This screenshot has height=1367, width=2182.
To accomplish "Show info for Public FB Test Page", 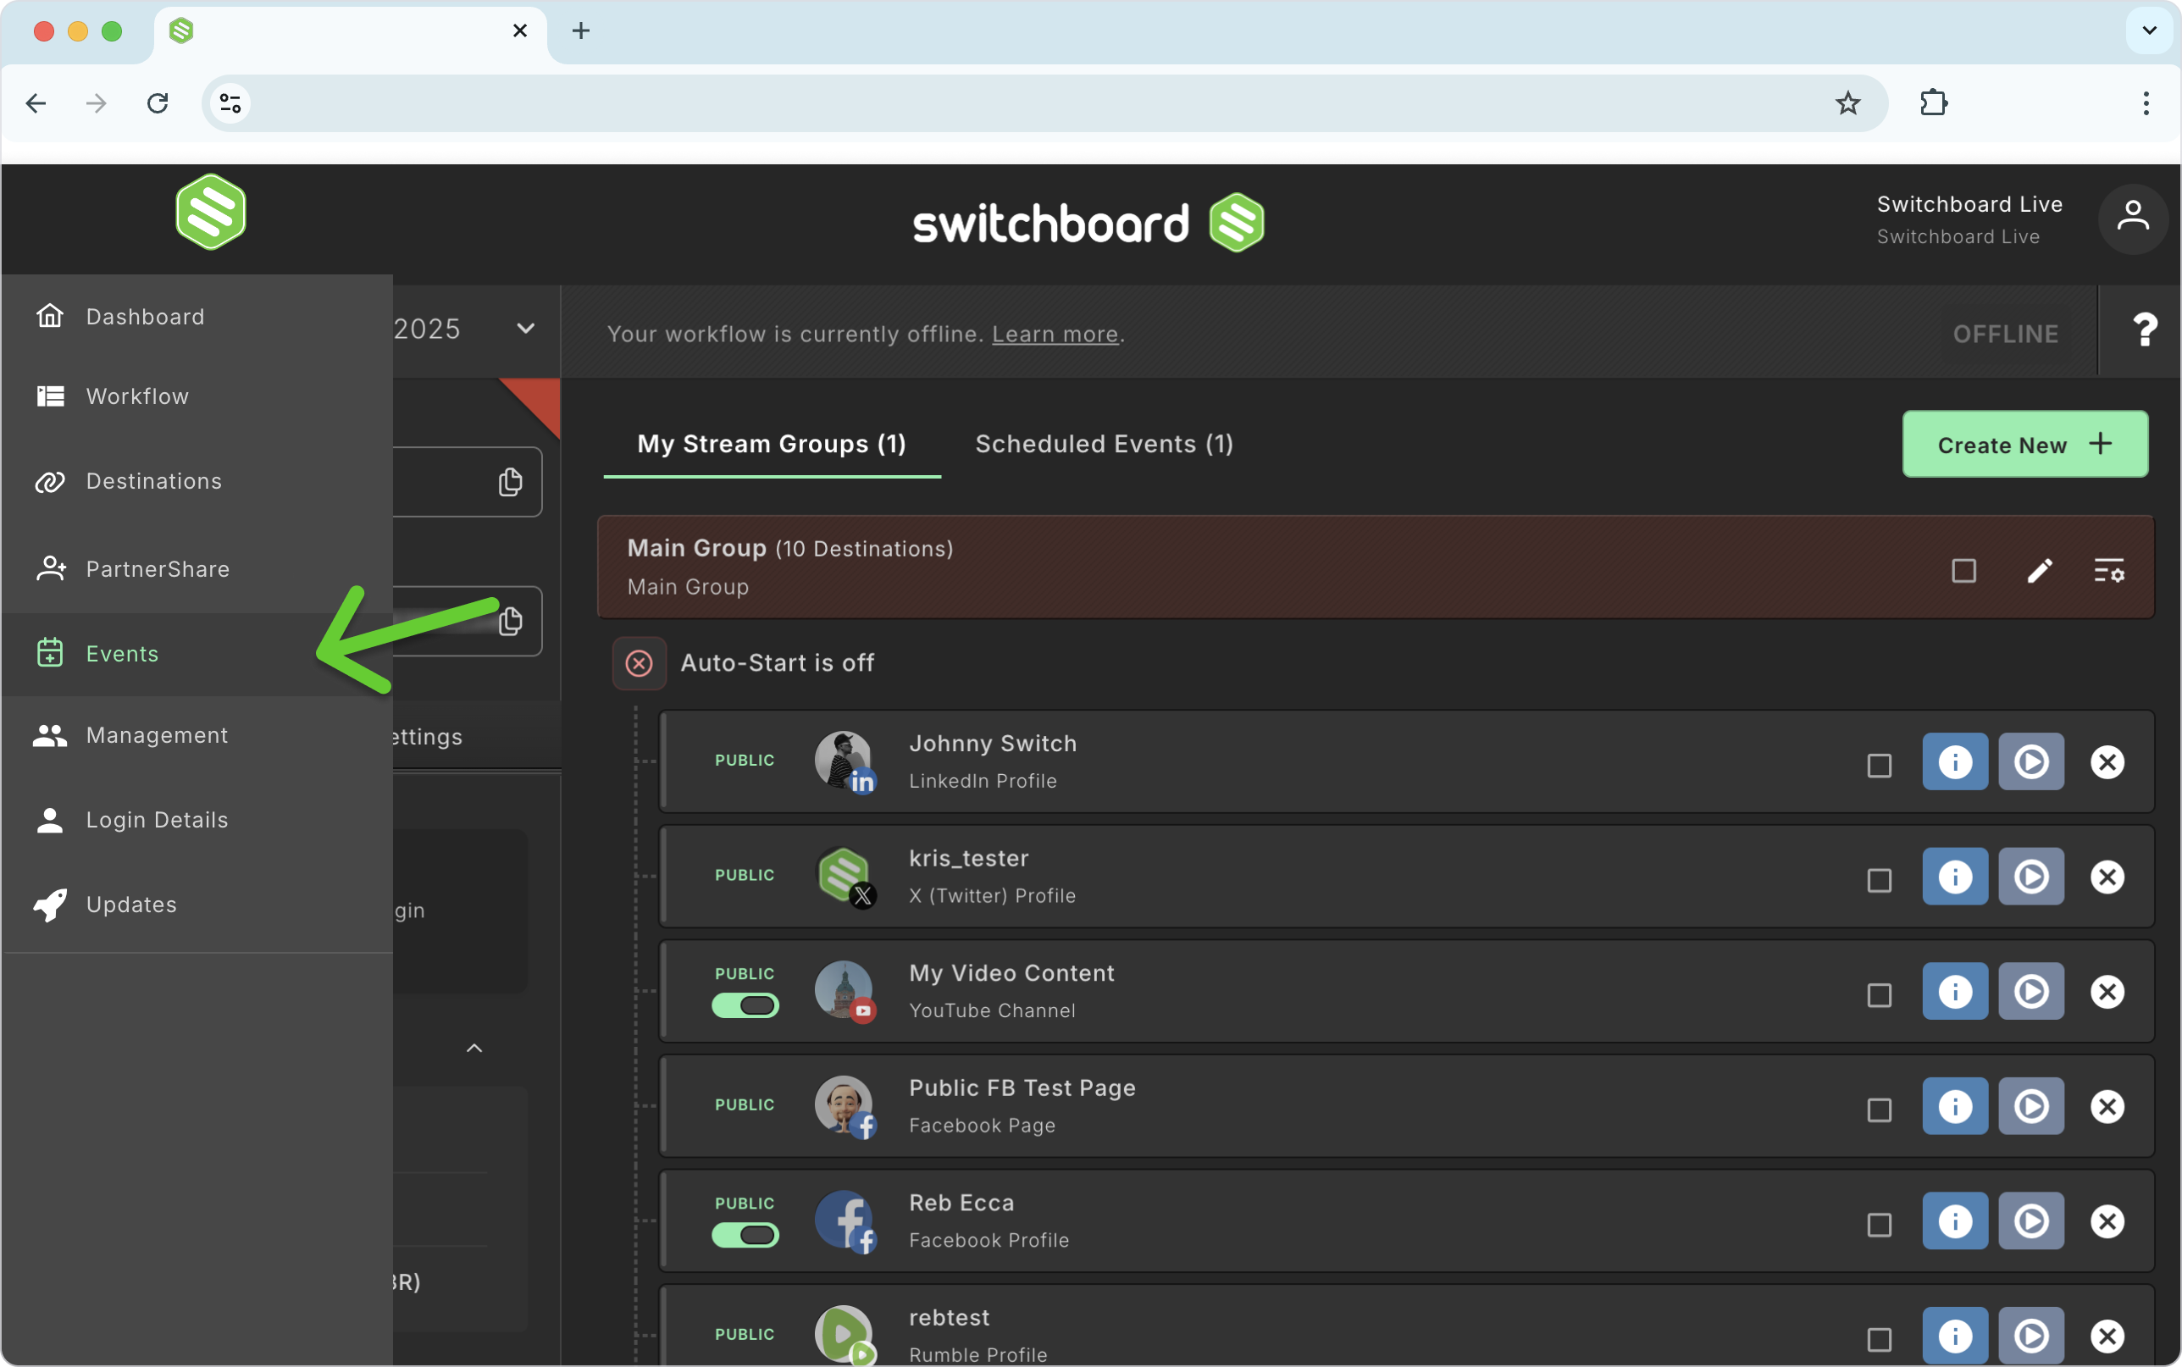I will [x=1955, y=1106].
